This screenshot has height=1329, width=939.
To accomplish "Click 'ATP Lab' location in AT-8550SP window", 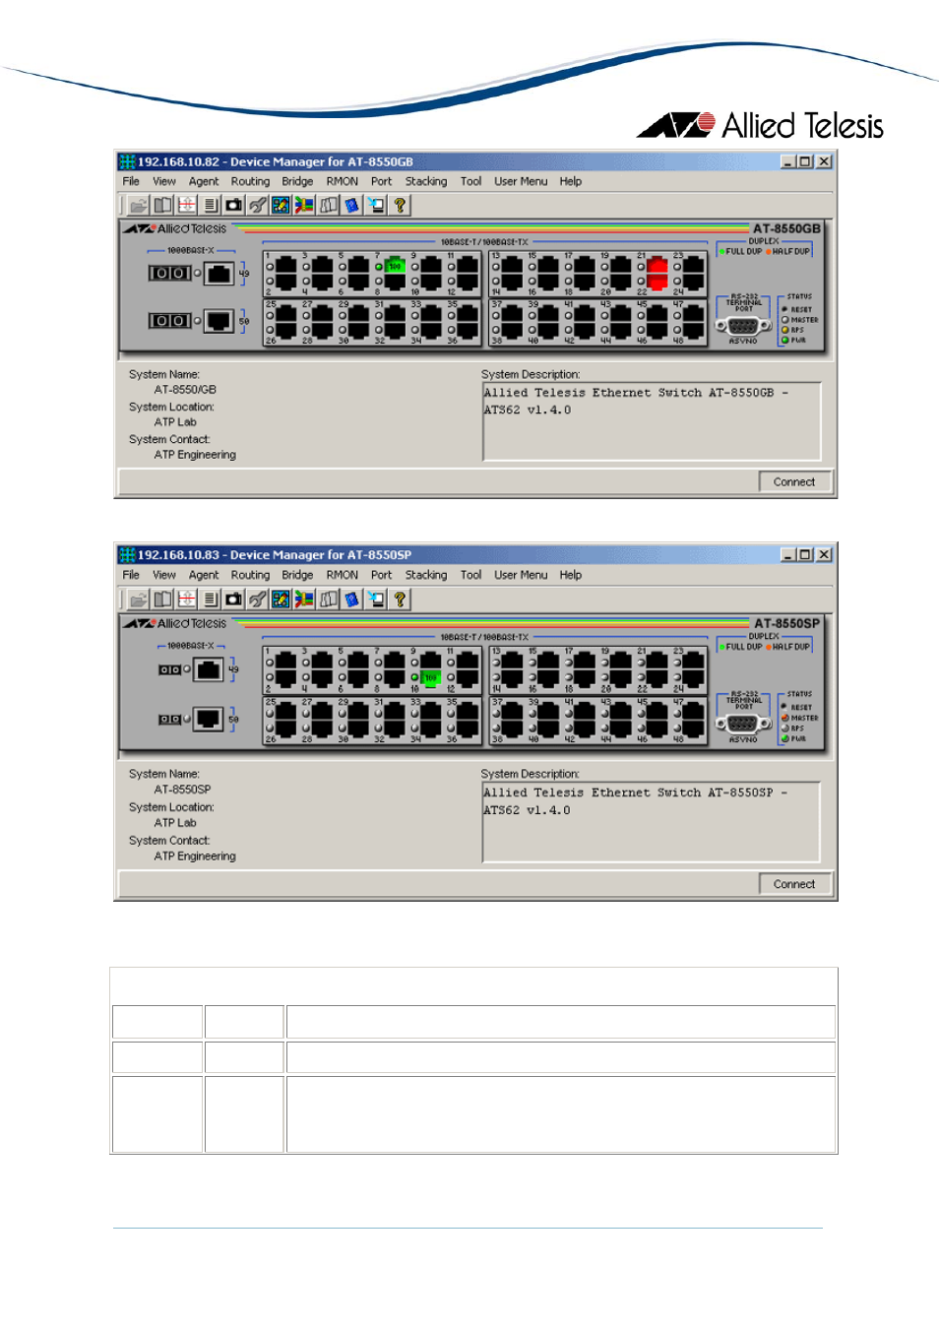I will click(175, 823).
